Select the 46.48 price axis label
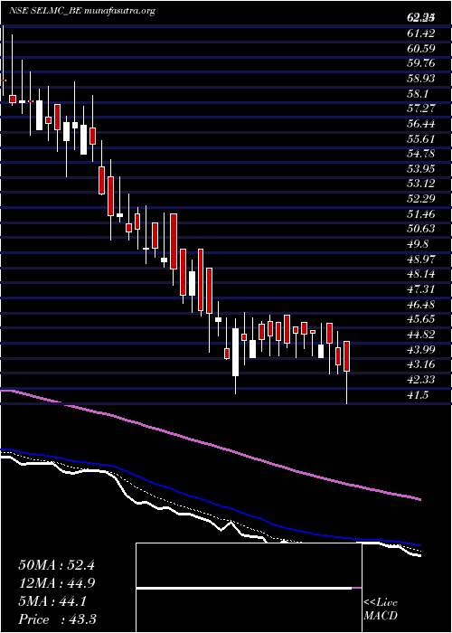Image resolution: width=452 pixels, height=633 pixels. (x=421, y=305)
